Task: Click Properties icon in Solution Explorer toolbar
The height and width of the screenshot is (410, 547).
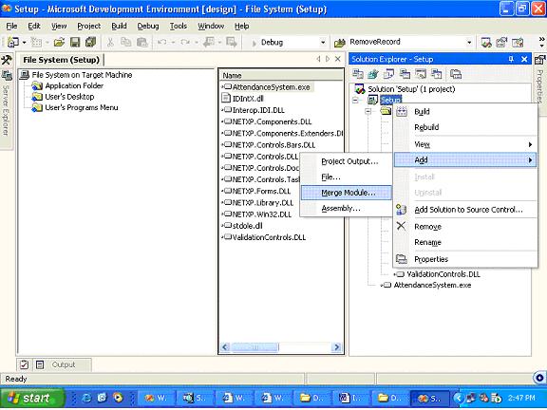Action: pos(456,74)
